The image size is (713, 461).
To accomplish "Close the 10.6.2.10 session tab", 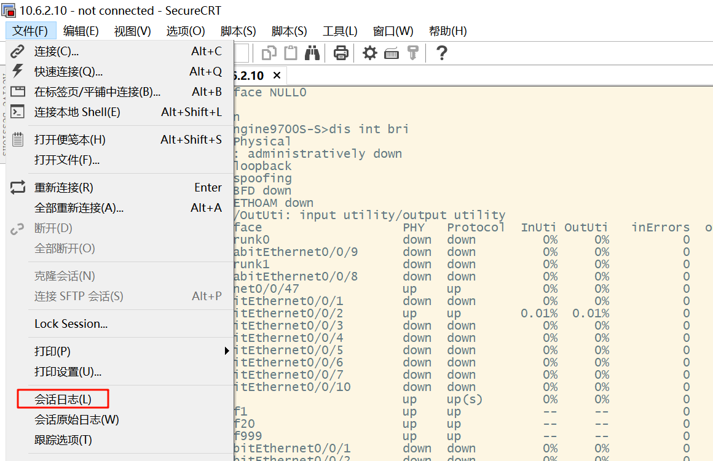I will tap(277, 76).
